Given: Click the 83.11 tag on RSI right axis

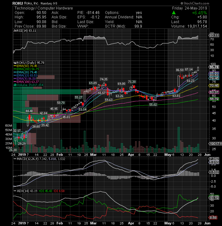Looking at the screenshot, I should (214, 35).
